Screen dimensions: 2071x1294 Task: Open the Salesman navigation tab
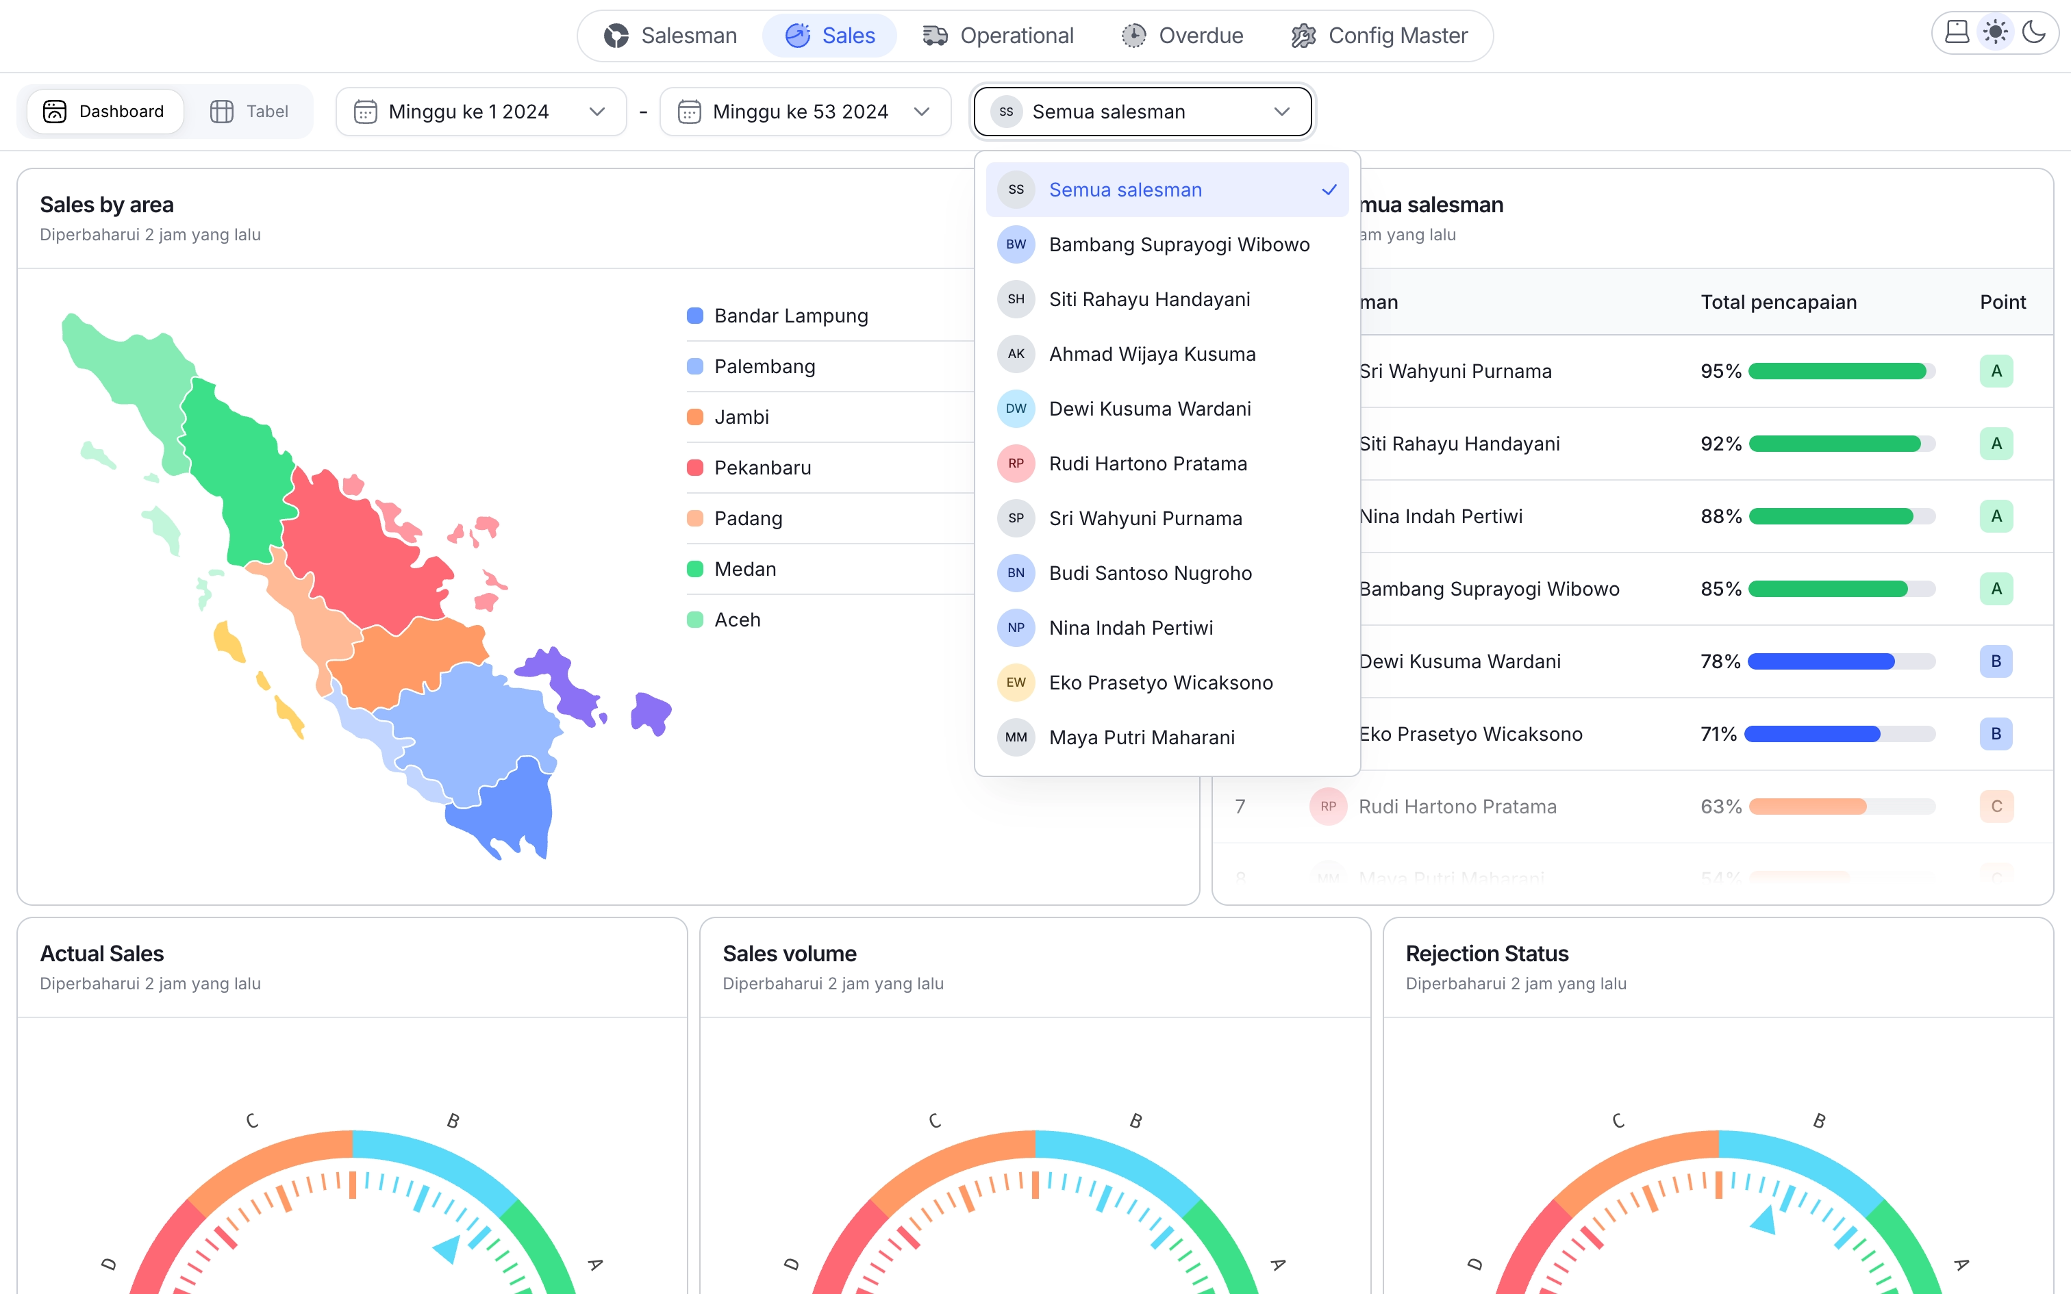(x=670, y=35)
